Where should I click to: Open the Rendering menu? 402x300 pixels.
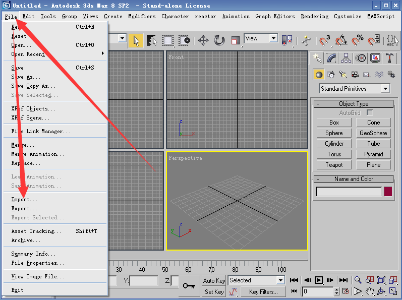click(315, 17)
